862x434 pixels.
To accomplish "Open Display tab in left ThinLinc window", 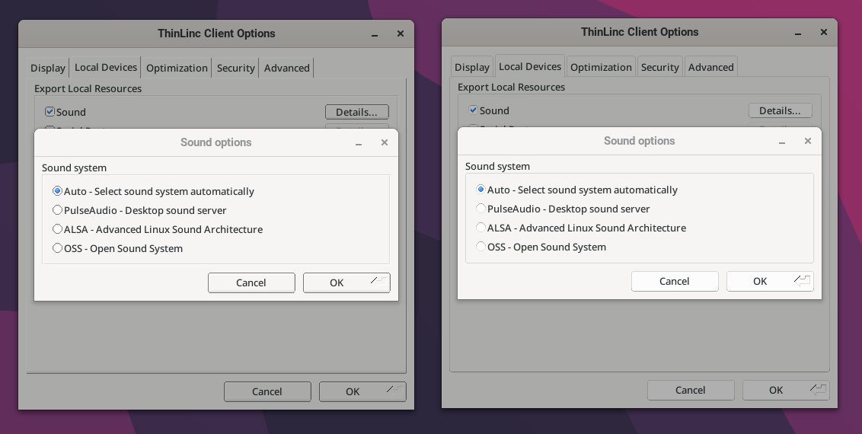I will (48, 68).
